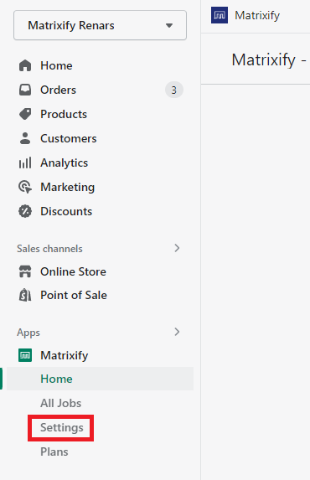Open Online Store sales channel
310x480 pixels.
73,271
